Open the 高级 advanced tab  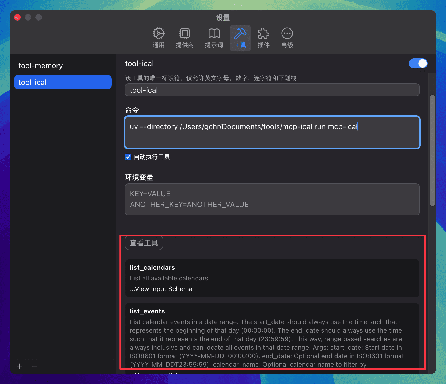pyautogui.click(x=287, y=38)
